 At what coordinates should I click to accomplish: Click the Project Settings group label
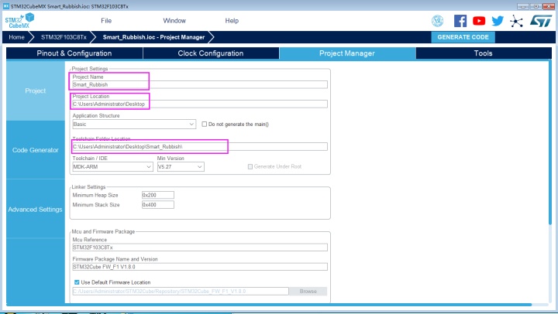(x=90, y=69)
